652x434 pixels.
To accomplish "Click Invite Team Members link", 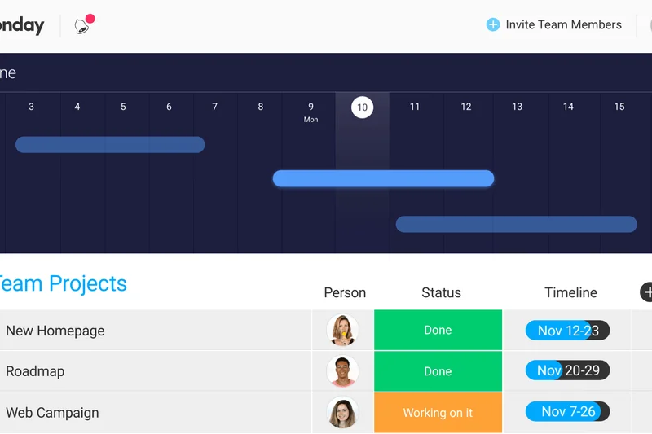I will click(x=563, y=24).
